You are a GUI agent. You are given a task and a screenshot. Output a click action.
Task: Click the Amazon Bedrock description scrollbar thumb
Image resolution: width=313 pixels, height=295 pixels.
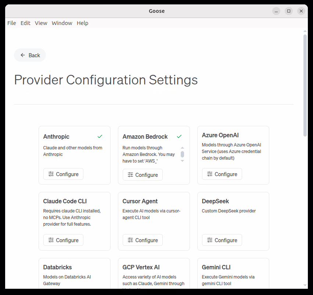(x=182, y=154)
